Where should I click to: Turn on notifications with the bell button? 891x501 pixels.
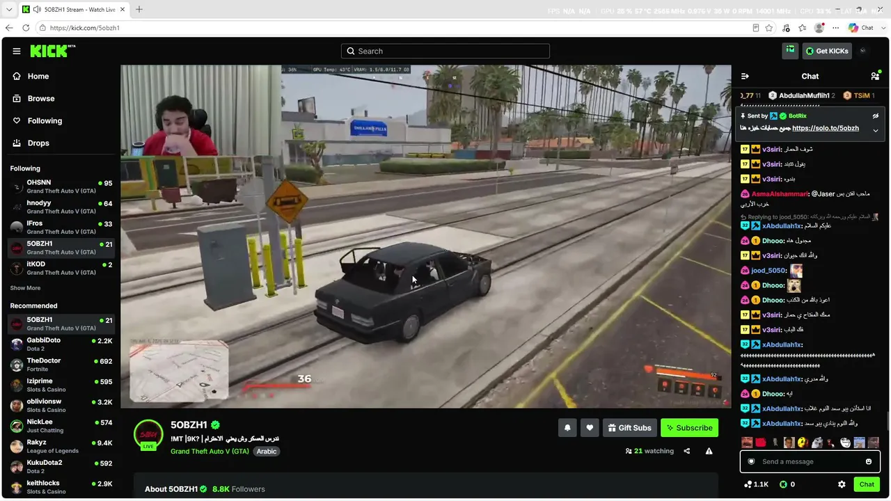pos(567,428)
